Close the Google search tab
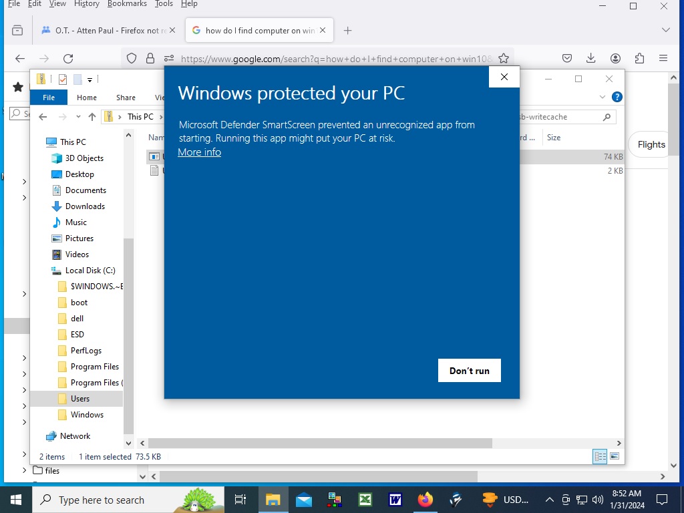 pos(323,30)
